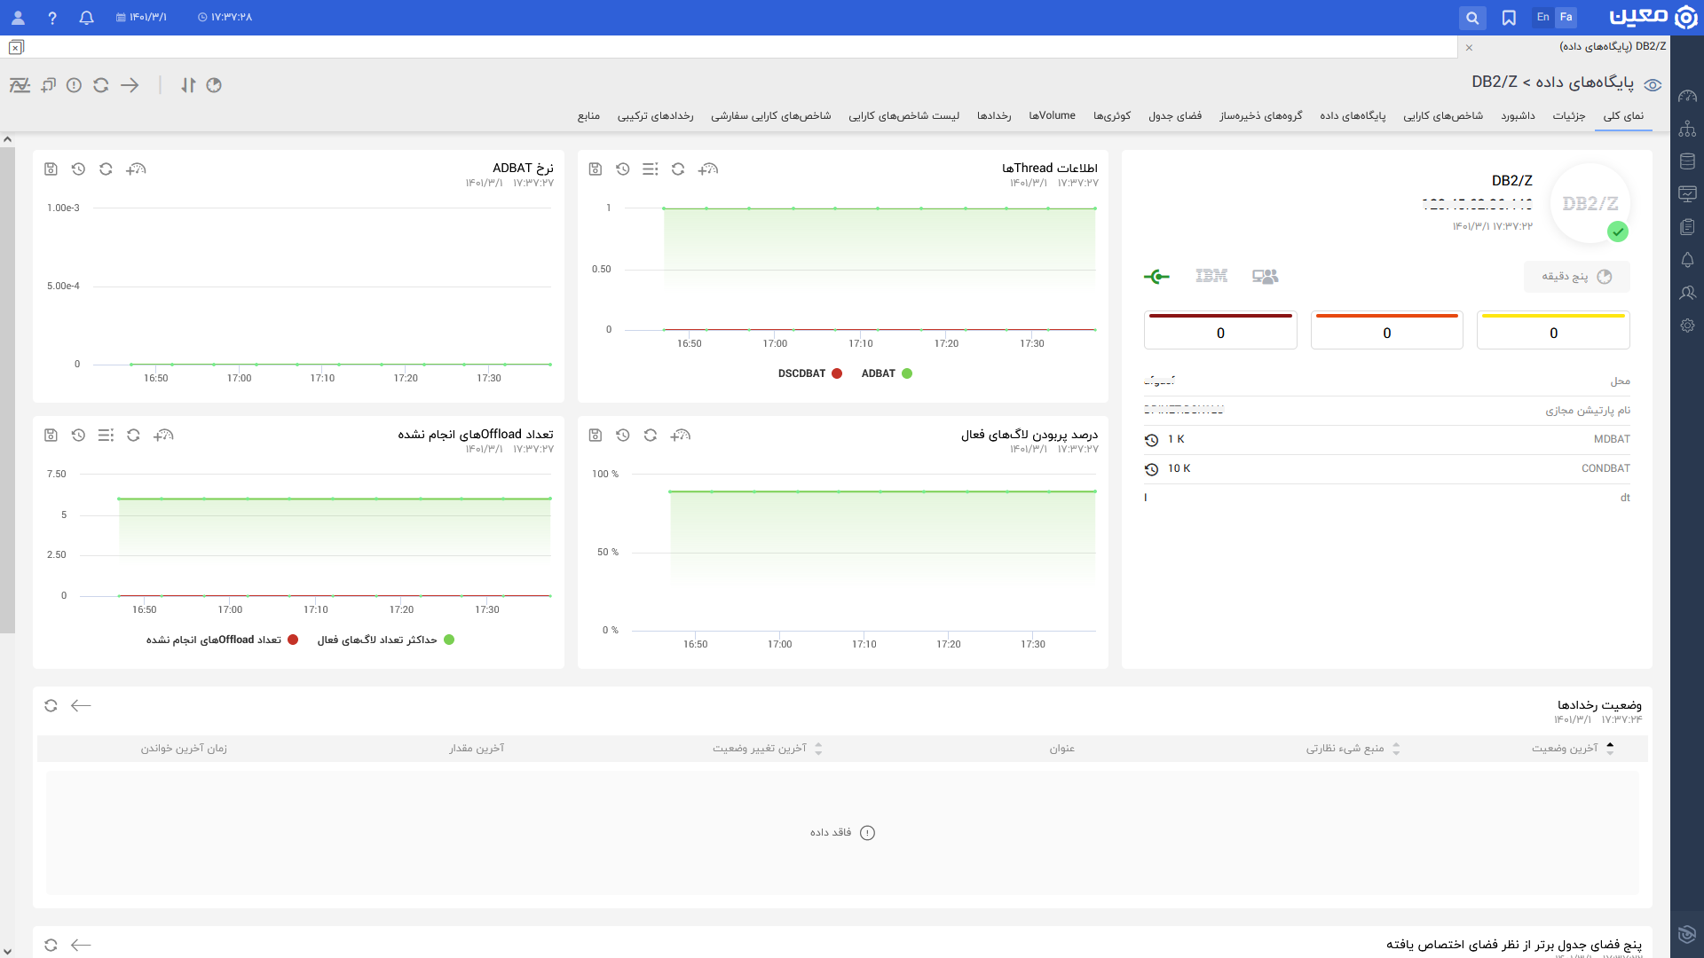Toggle ADBAT legend series
This screenshot has width=1704, height=958.
tap(887, 373)
